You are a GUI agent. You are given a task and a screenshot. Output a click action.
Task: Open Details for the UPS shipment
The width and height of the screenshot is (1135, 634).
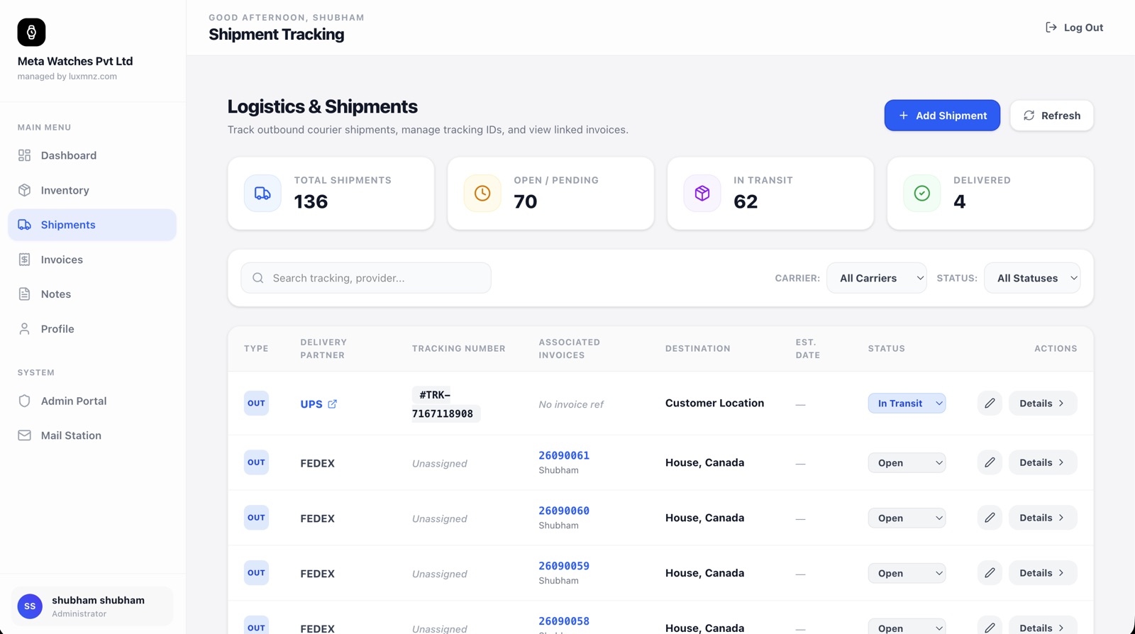coord(1043,403)
